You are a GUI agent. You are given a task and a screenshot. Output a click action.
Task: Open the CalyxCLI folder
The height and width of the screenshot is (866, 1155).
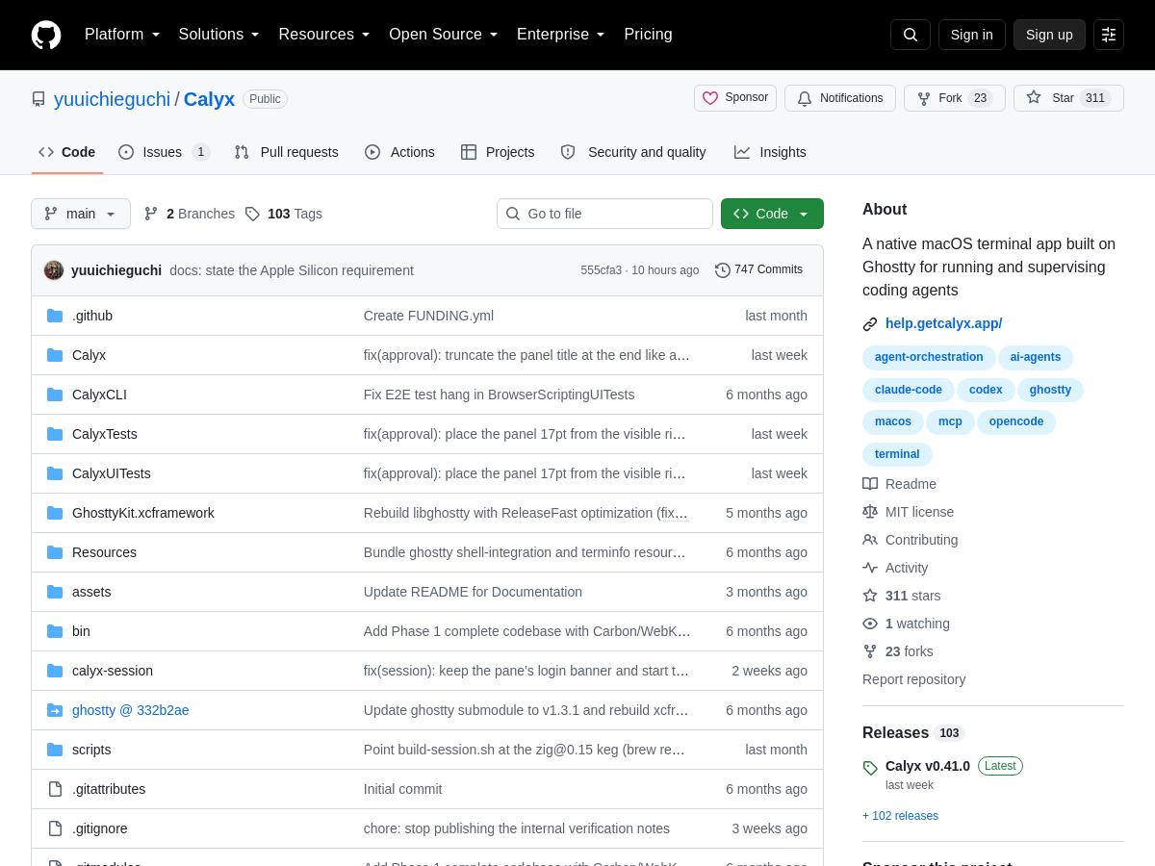tap(99, 395)
